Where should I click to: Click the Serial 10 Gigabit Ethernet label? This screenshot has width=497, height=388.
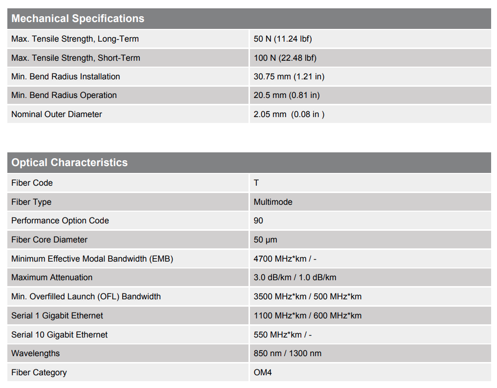click(60, 335)
